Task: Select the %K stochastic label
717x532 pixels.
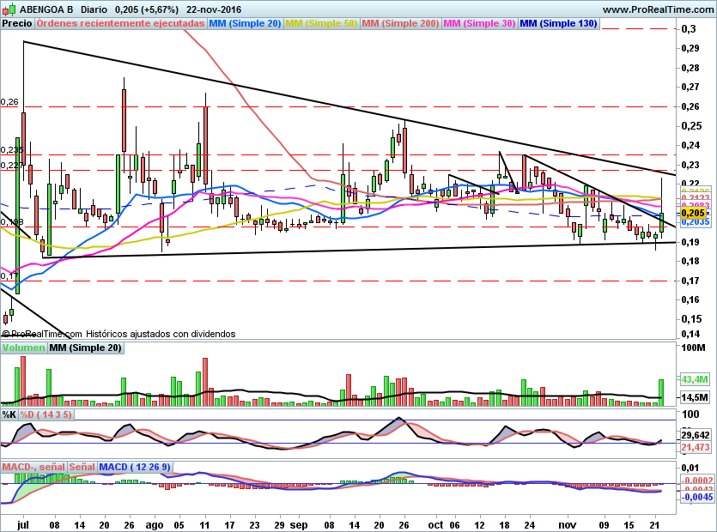Action: [x=9, y=414]
